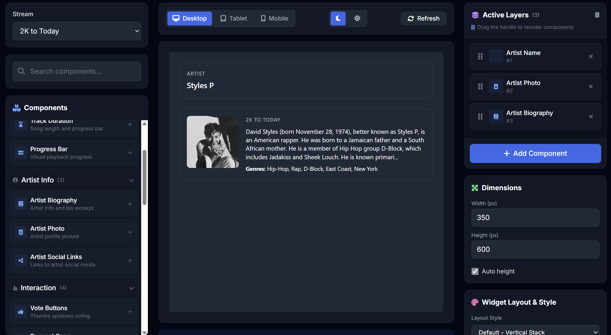The image size is (611, 335).
Task: Click the Widget Layout & Style palette icon
Action: (475, 302)
